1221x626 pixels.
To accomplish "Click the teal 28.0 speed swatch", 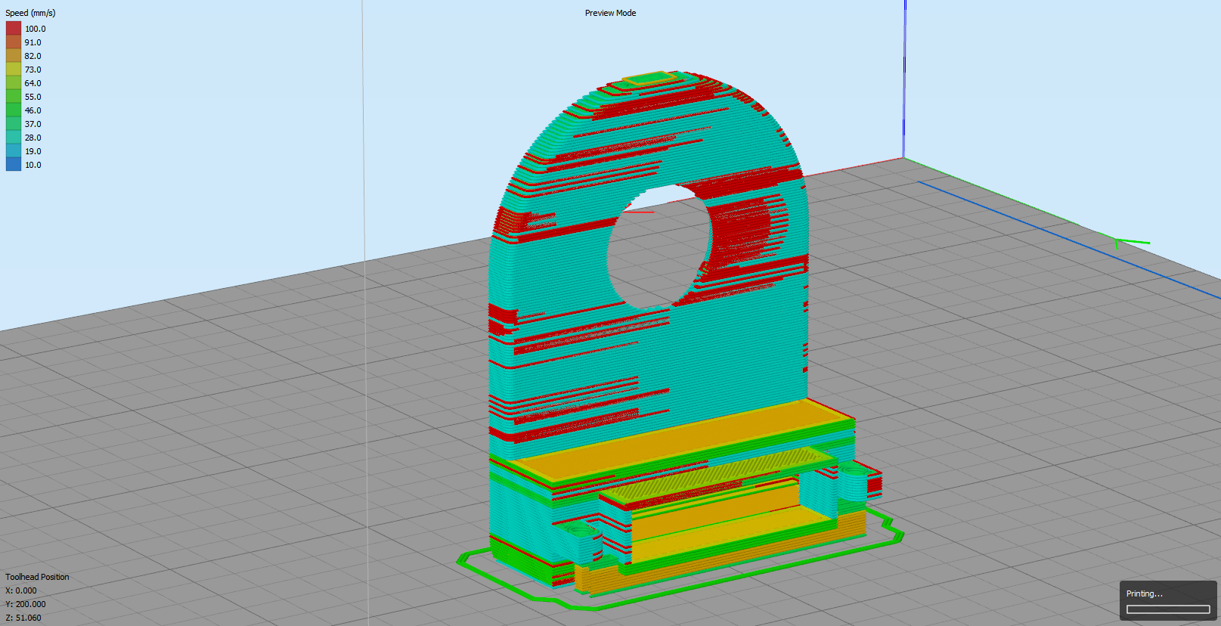I will [x=14, y=138].
